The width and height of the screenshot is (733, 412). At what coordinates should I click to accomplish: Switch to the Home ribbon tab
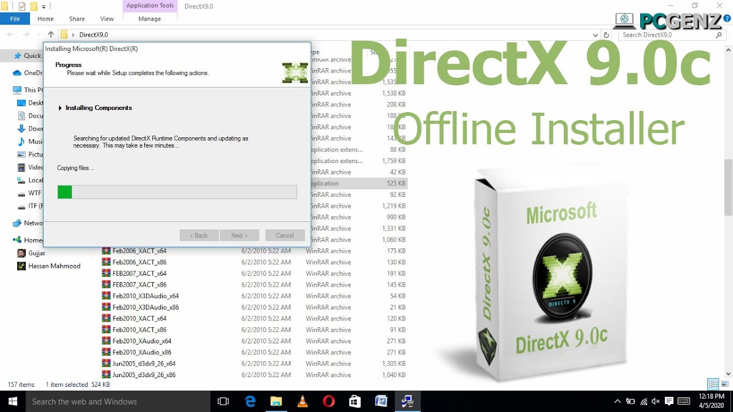[x=46, y=19]
